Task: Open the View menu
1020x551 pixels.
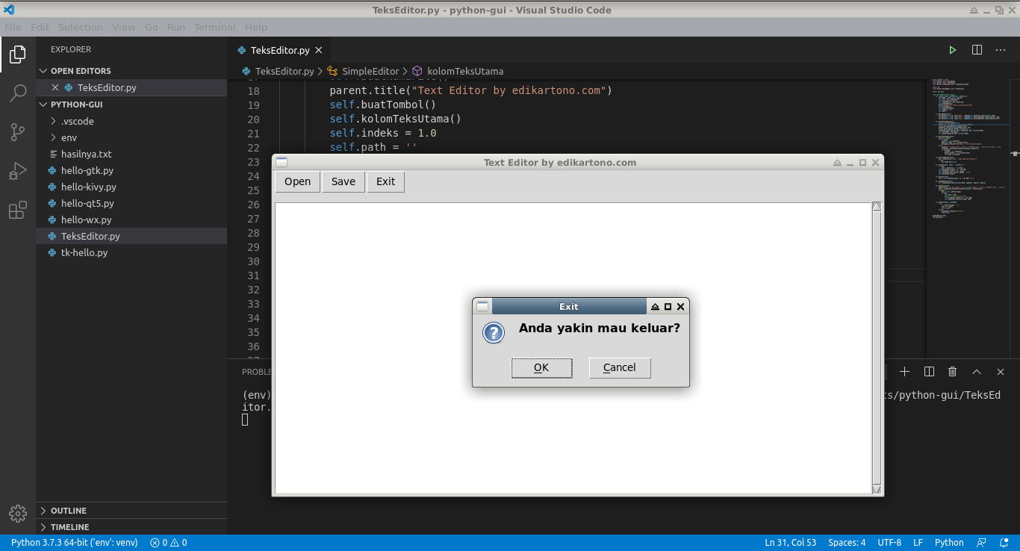Action: pyautogui.click(x=124, y=27)
